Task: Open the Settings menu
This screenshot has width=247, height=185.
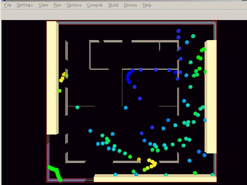Action: [25, 5]
